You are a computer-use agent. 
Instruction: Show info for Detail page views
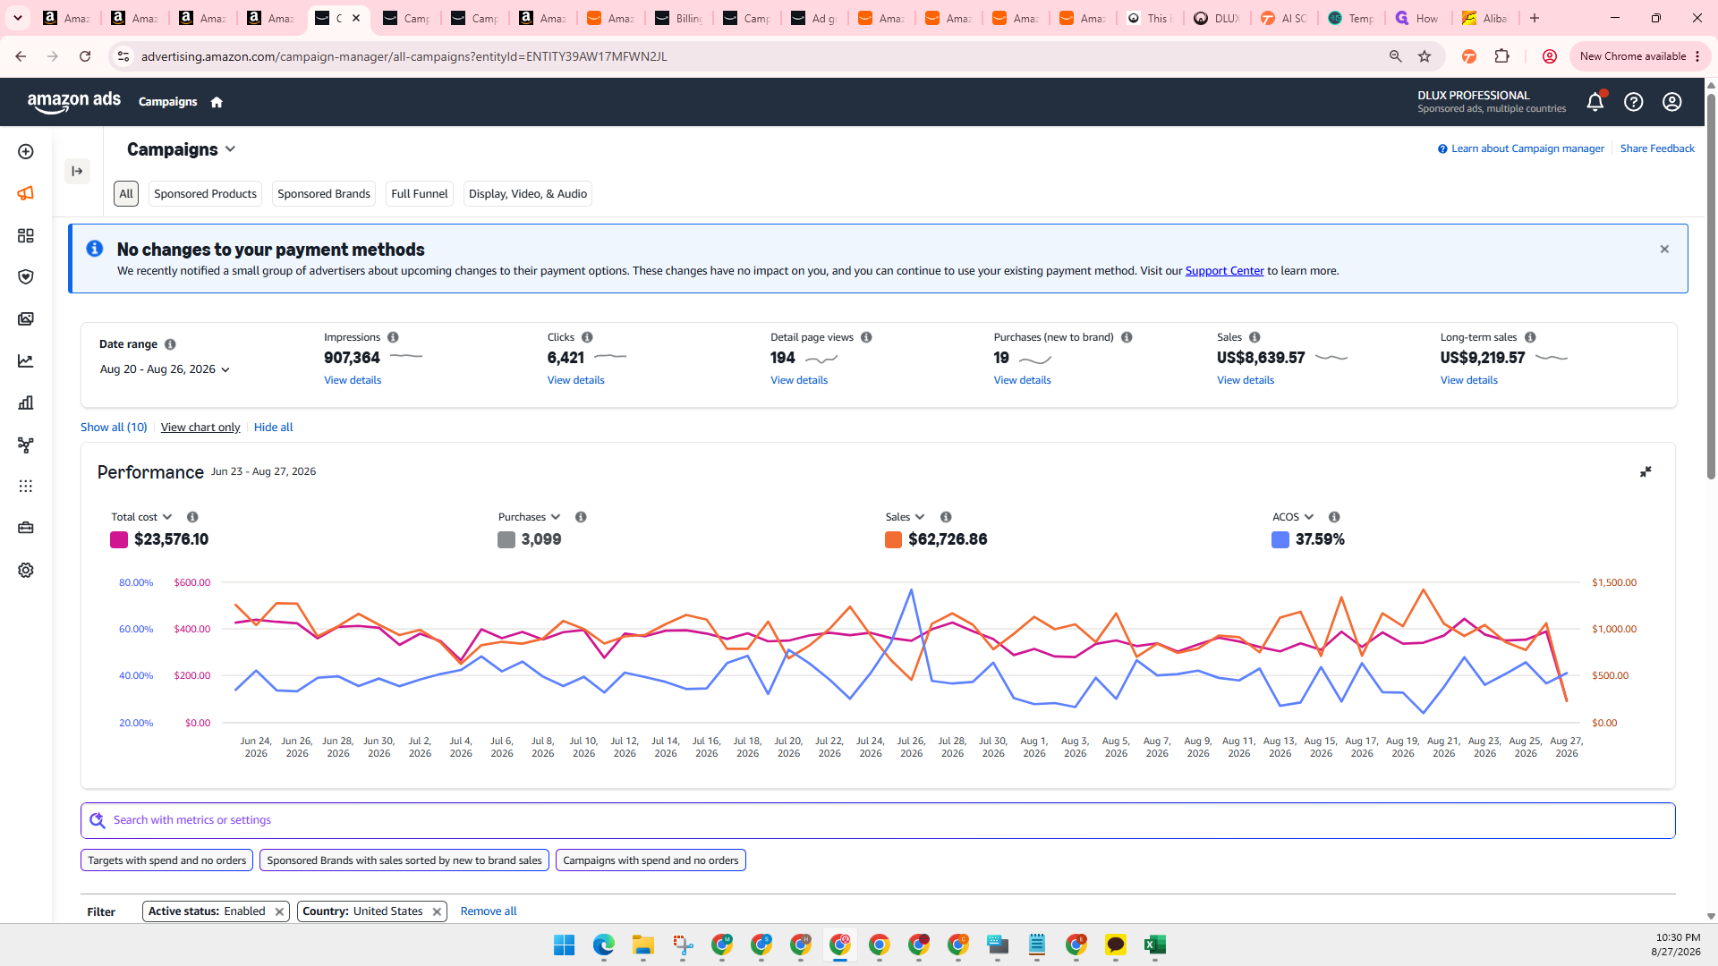point(866,337)
